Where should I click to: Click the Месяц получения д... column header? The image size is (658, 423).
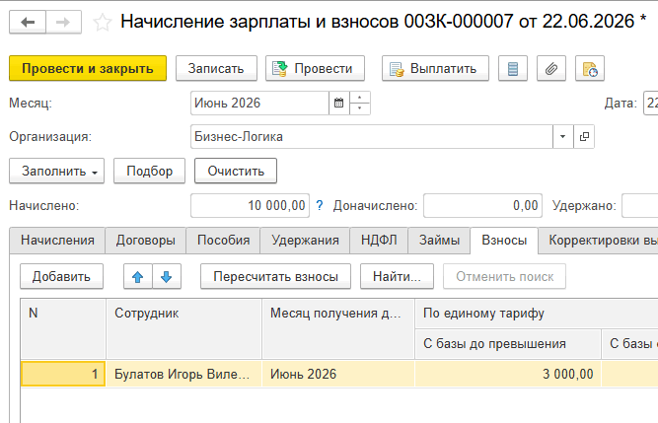click(338, 328)
